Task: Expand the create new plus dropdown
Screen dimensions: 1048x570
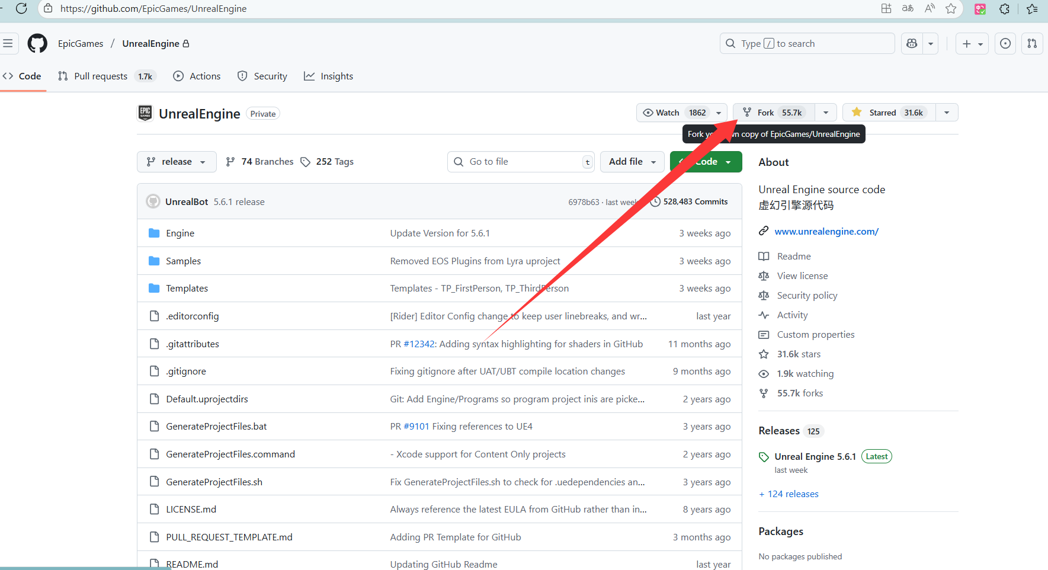Action: tap(972, 43)
